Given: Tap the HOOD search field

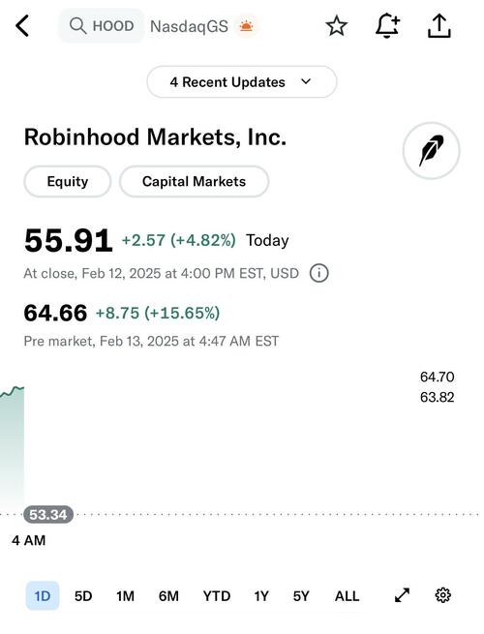Looking at the screenshot, I should [x=102, y=26].
